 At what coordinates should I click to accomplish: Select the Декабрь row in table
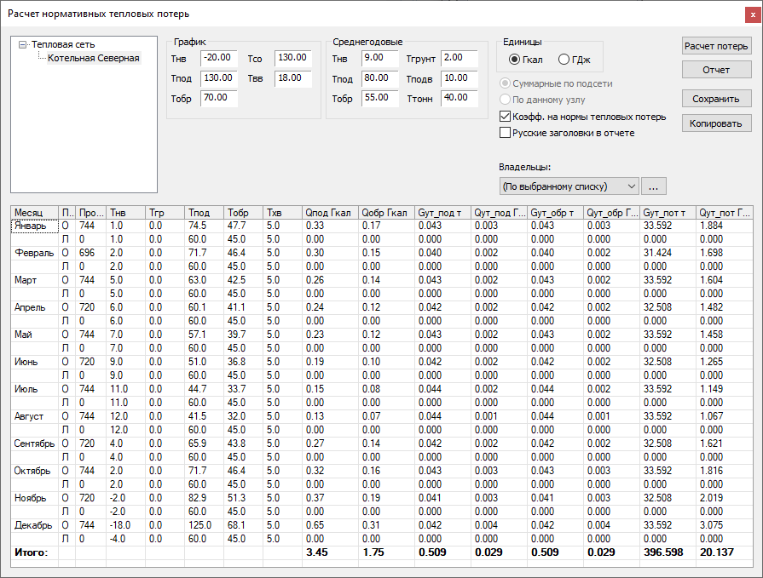click(33, 525)
